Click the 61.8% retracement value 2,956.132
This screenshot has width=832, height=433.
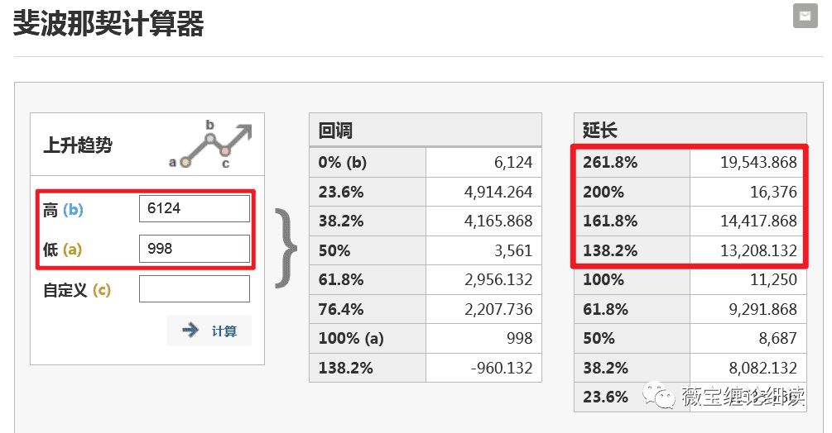click(x=498, y=279)
